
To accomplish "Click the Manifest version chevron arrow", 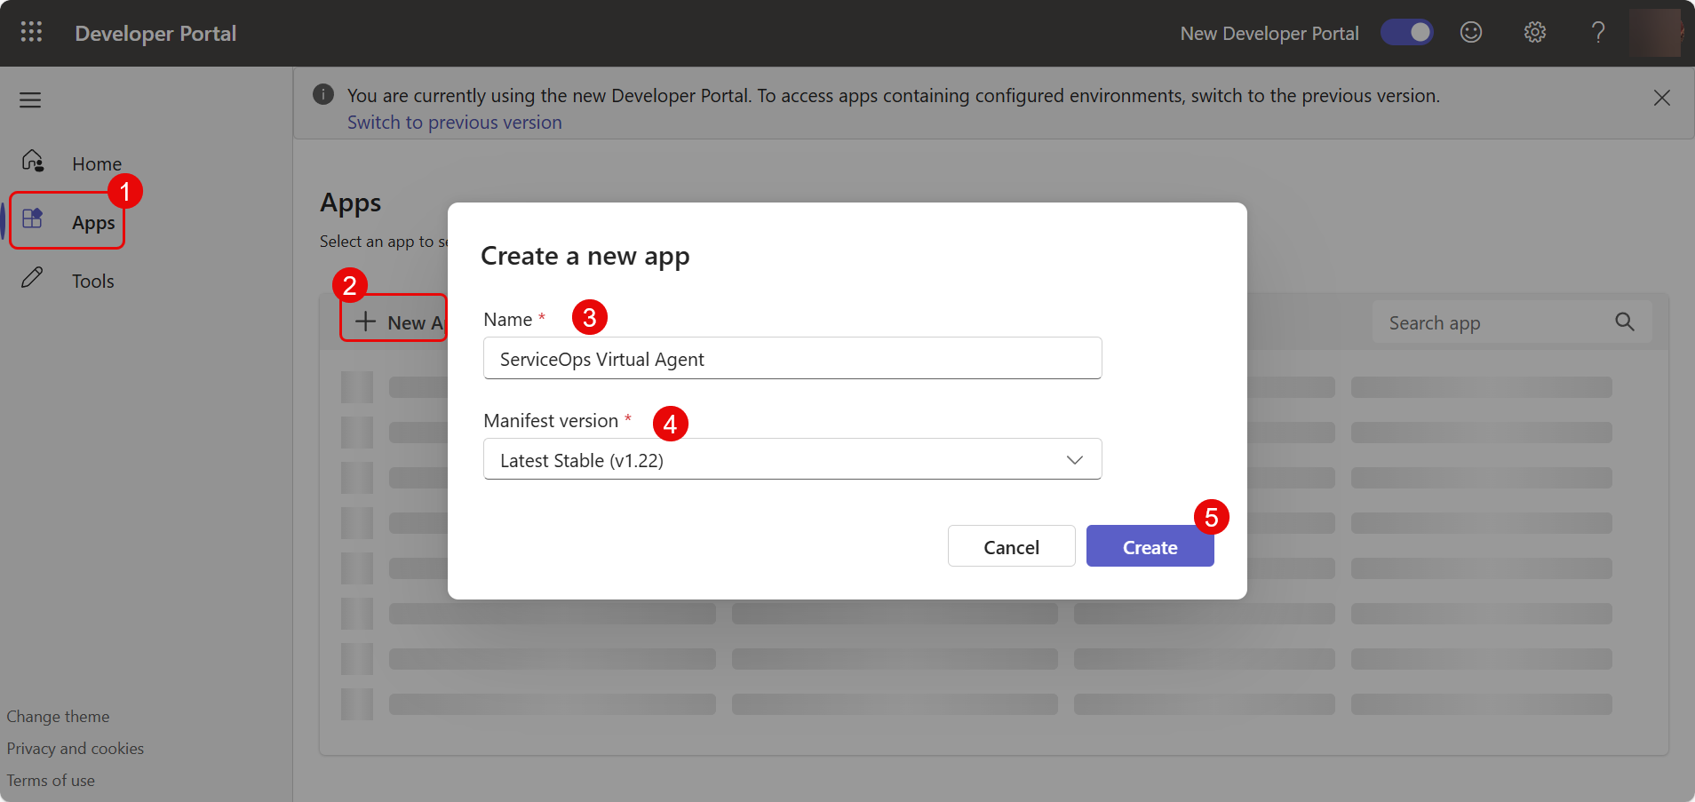I will point(1074,459).
